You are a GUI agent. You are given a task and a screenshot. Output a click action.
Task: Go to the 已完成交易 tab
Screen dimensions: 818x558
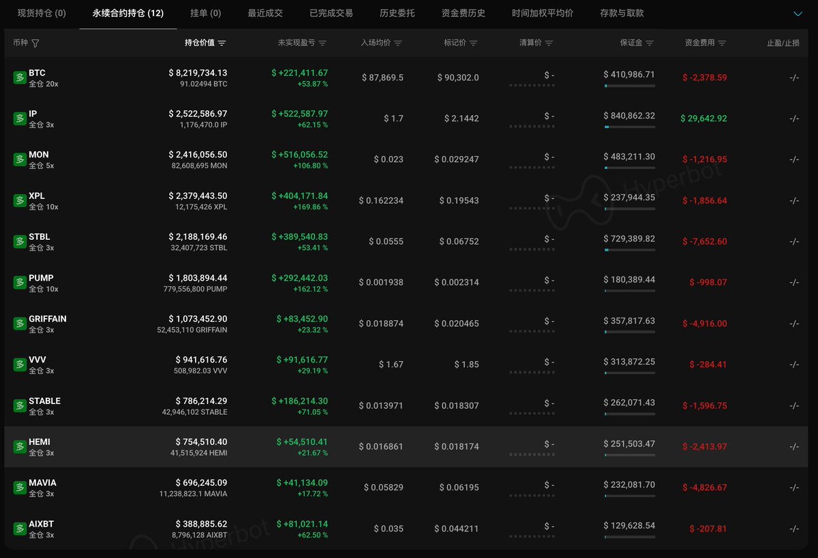coord(331,13)
